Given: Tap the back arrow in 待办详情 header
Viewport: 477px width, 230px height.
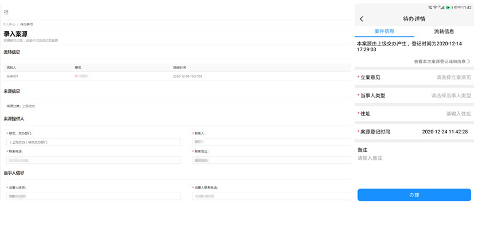Looking at the screenshot, I should (x=361, y=19).
